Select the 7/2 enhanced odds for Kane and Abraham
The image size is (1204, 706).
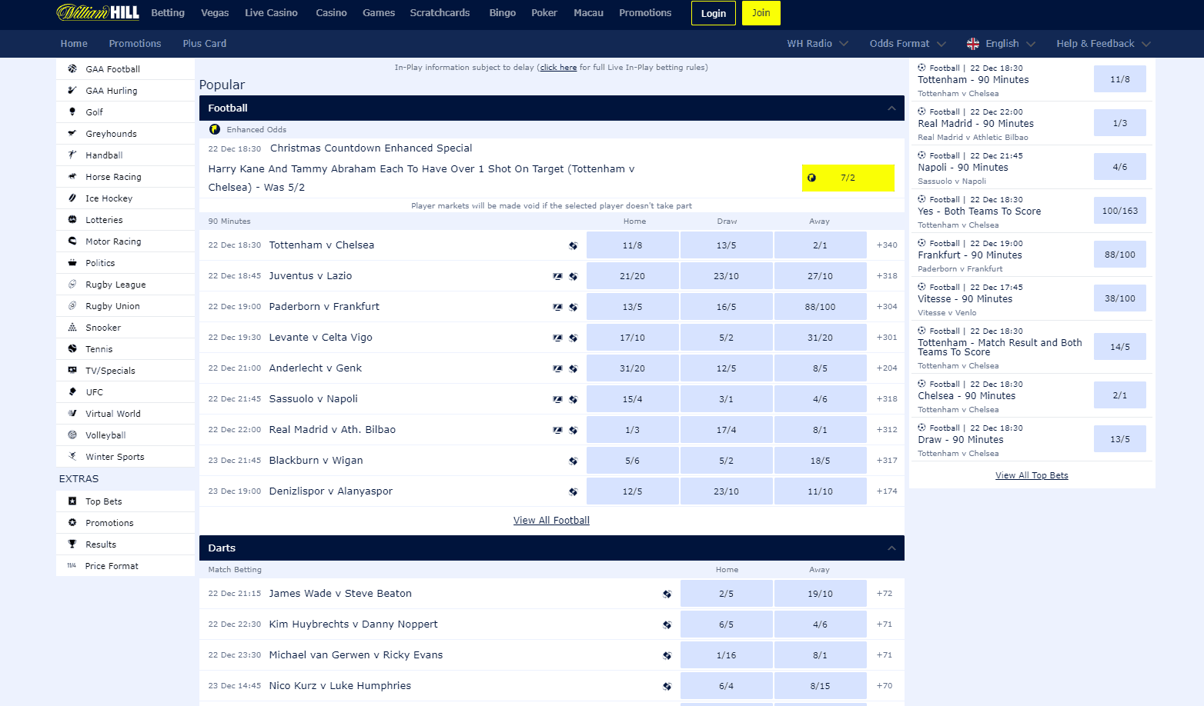point(848,178)
